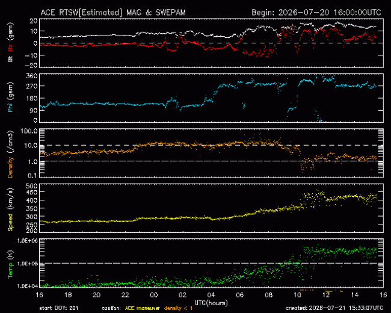Click the "created: 2026-07-21 15:33:07UTC" timestamp
The image size is (391, 313).
(x=334, y=308)
